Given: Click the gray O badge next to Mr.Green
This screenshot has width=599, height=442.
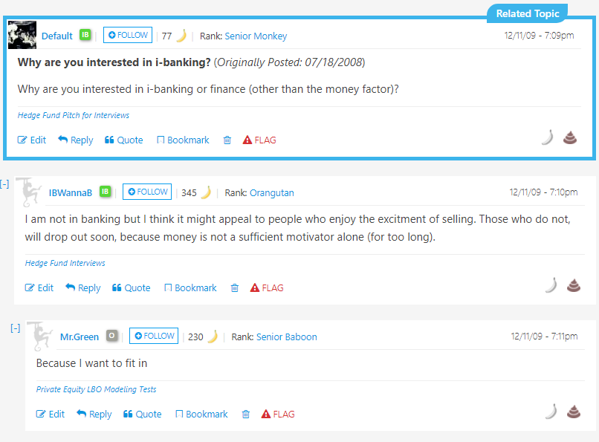Looking at the screenshot, I should point(111,337).
